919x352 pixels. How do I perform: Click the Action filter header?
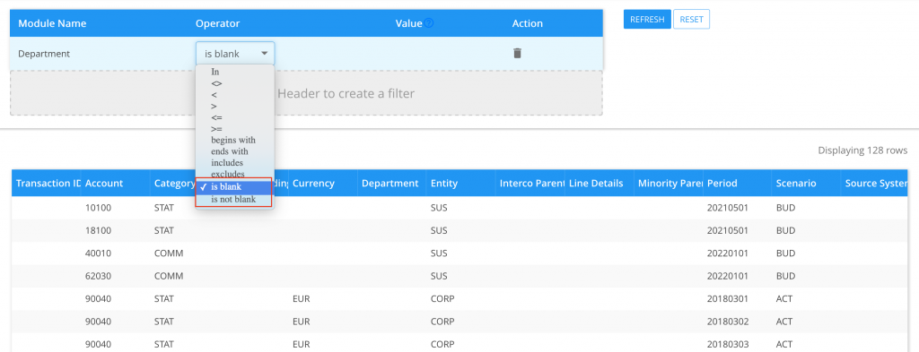tap(528, 23)
